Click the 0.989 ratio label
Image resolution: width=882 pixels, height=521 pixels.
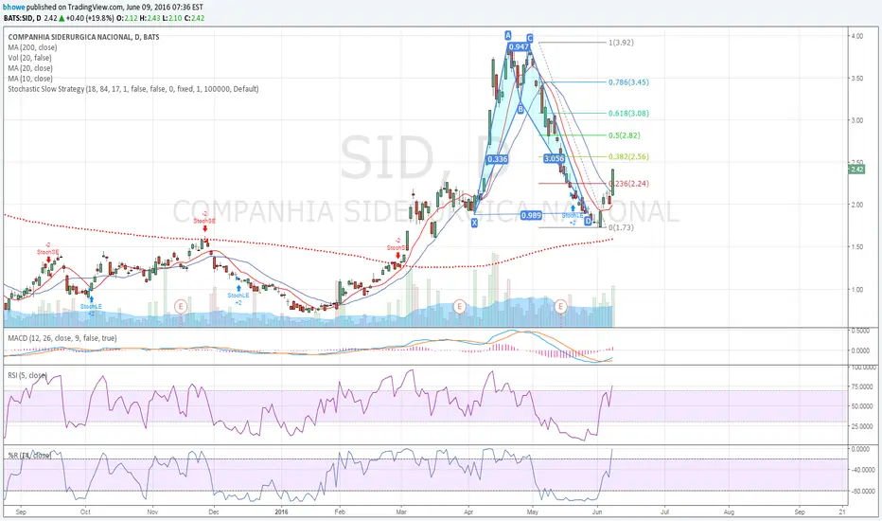[531, 215]
